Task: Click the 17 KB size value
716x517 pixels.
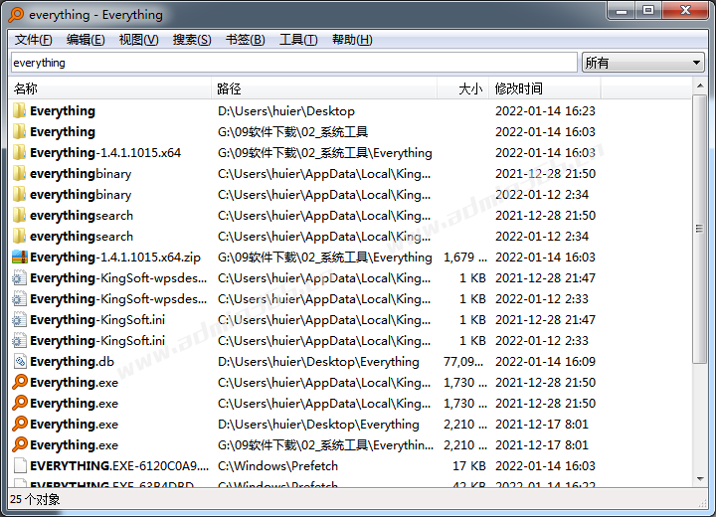Action: point(469,466)
